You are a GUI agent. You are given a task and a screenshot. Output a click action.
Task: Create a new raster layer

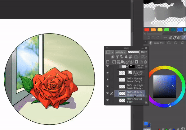click(x=113, y=62)
